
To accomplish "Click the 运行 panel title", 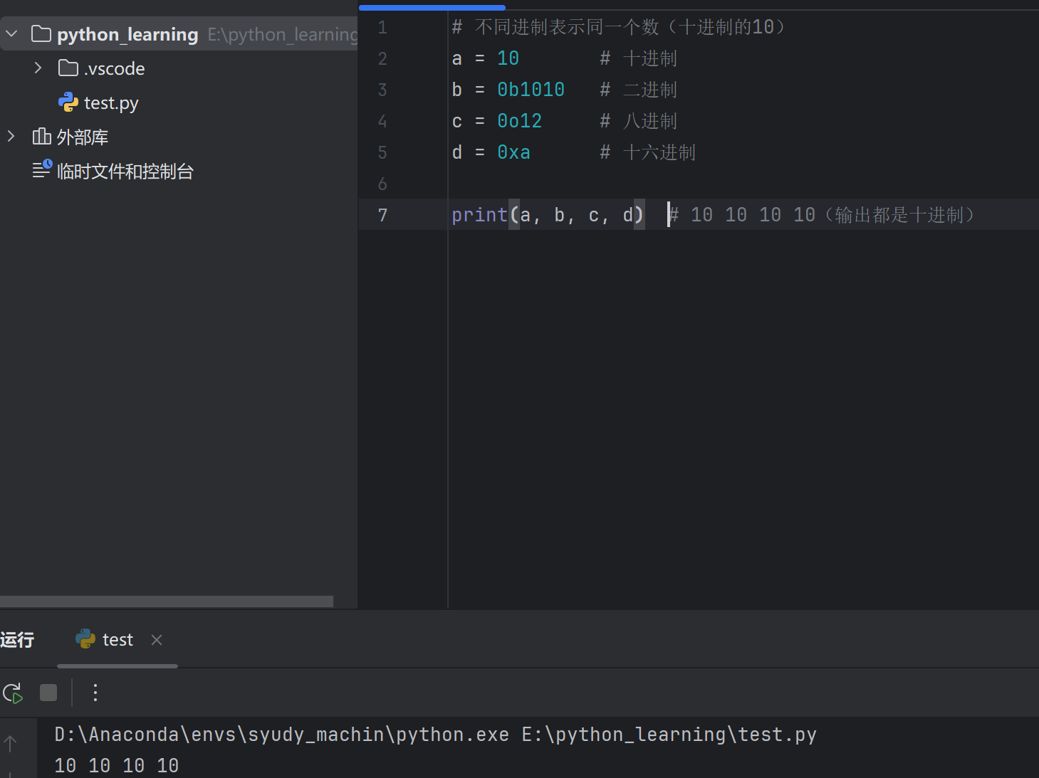I will click(17, 640).
